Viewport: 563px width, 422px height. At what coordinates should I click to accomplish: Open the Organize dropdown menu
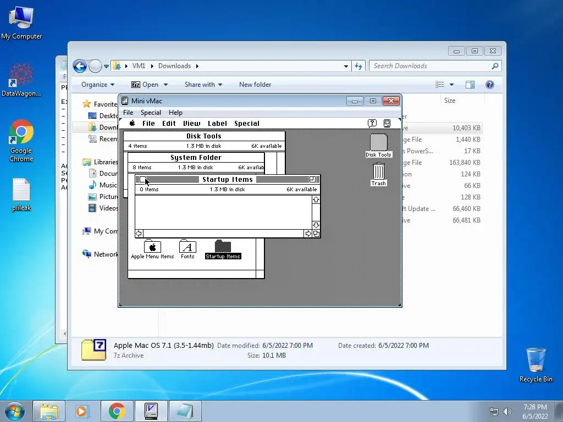tap(98, 85)
